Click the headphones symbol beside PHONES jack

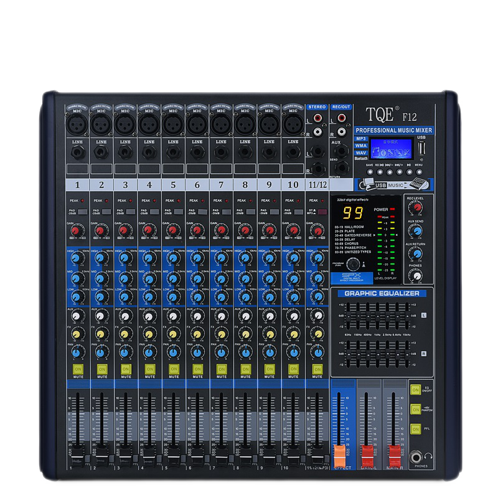click(x=428, y=456)
